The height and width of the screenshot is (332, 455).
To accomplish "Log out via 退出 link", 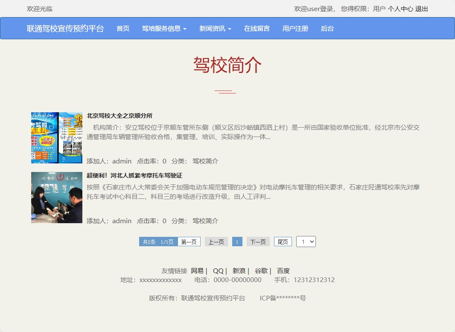I will tap(422, 8).
